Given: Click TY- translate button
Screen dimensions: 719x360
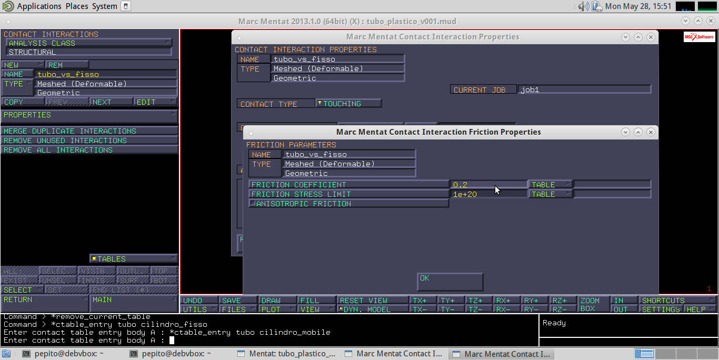Looking at the screenshot, I should (452, 309).
